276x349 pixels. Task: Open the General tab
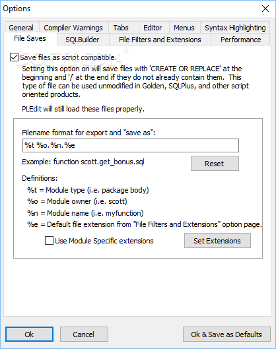pos(21,28)
